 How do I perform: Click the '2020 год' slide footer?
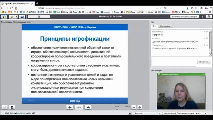pyautogui.click(x=75, y=101)
